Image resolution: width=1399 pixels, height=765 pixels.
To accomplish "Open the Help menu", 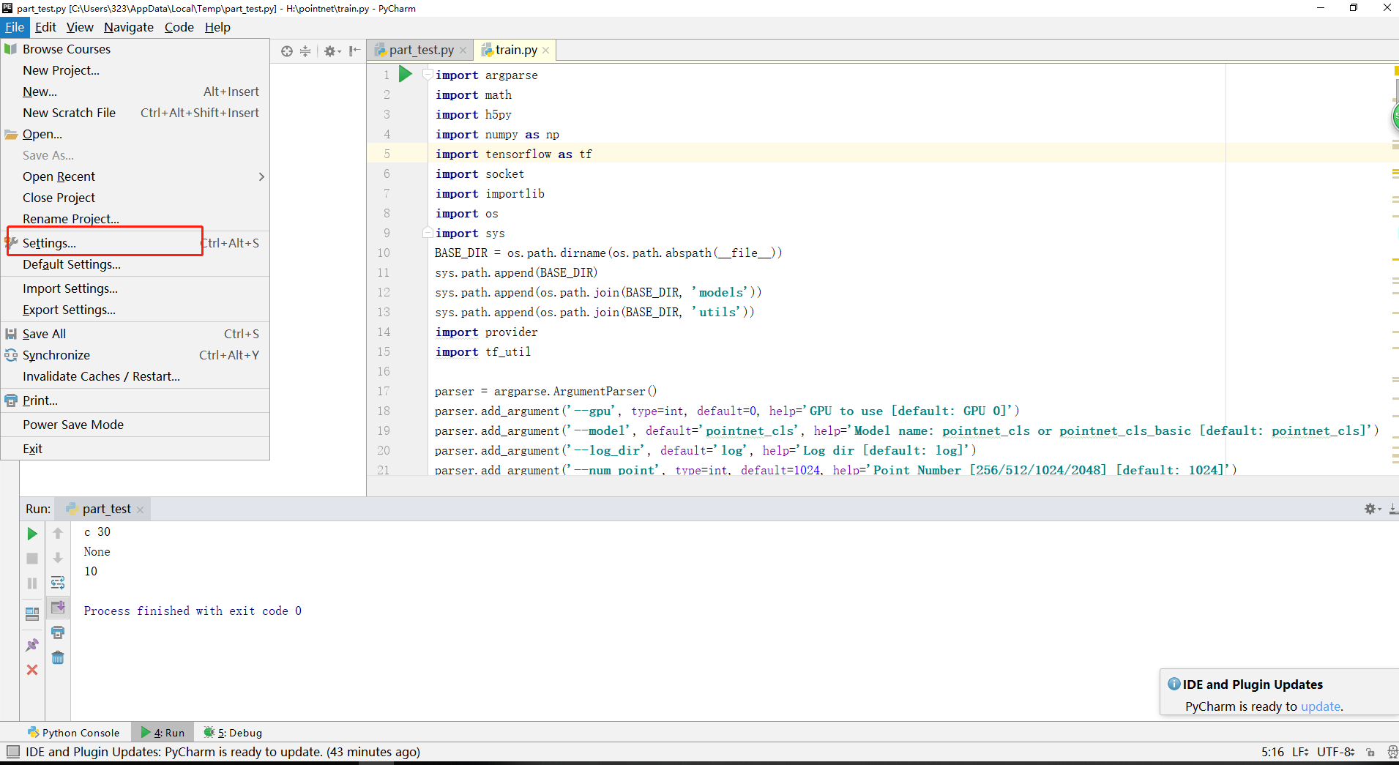I will (217, 27).
